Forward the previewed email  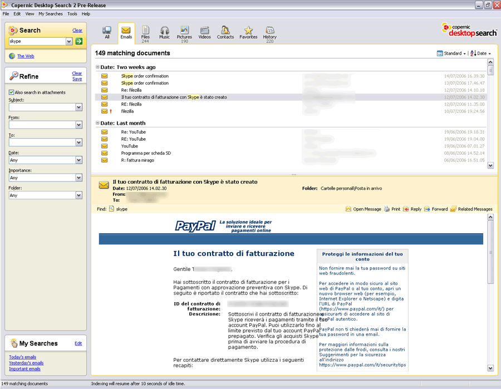(436, 209)
